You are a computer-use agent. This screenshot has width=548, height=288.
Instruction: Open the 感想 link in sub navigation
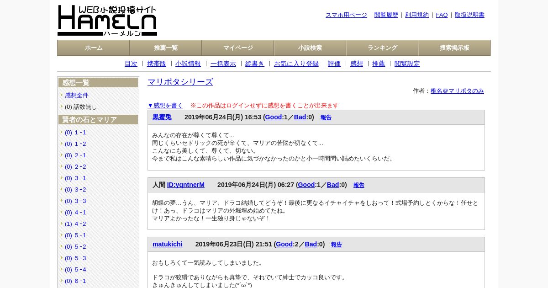click(x=357, y=64)
